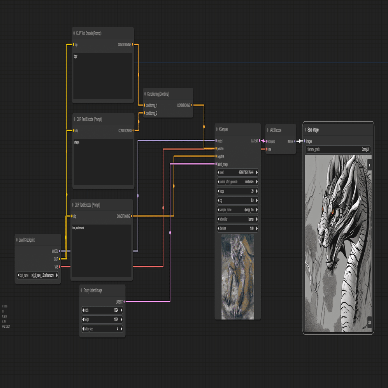Close the Save Image preview with x
The image size is (388, 388).
tap(369, 165)
